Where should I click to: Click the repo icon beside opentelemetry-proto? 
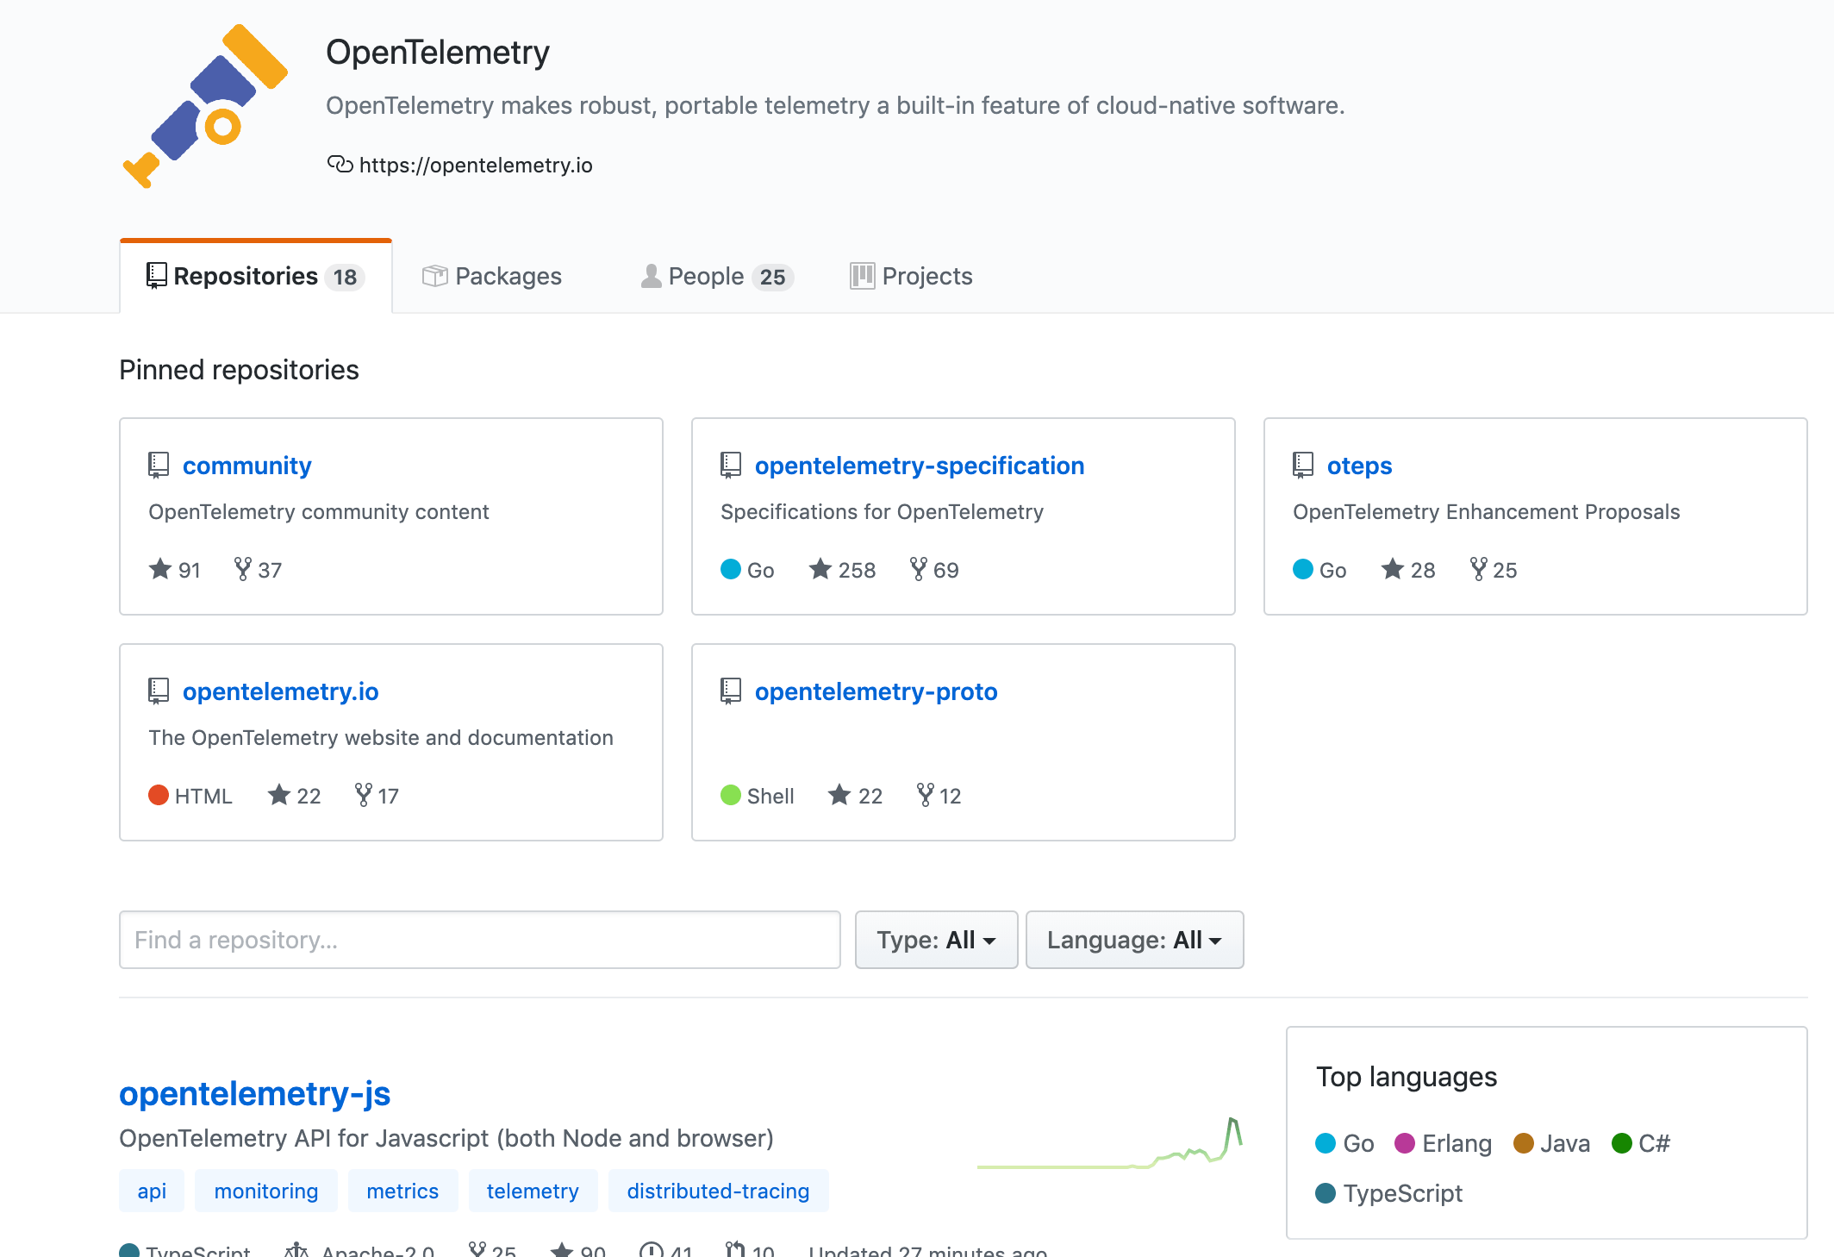coord(731,691)
